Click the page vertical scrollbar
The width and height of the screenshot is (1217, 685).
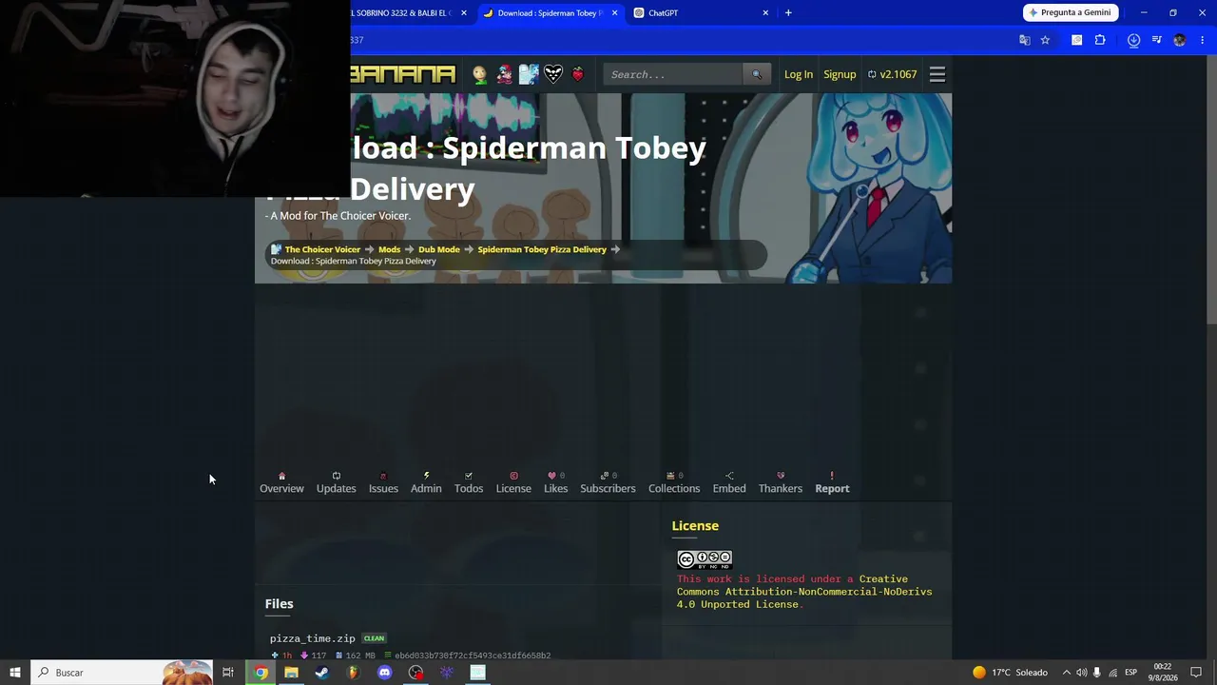(1211, 190)
